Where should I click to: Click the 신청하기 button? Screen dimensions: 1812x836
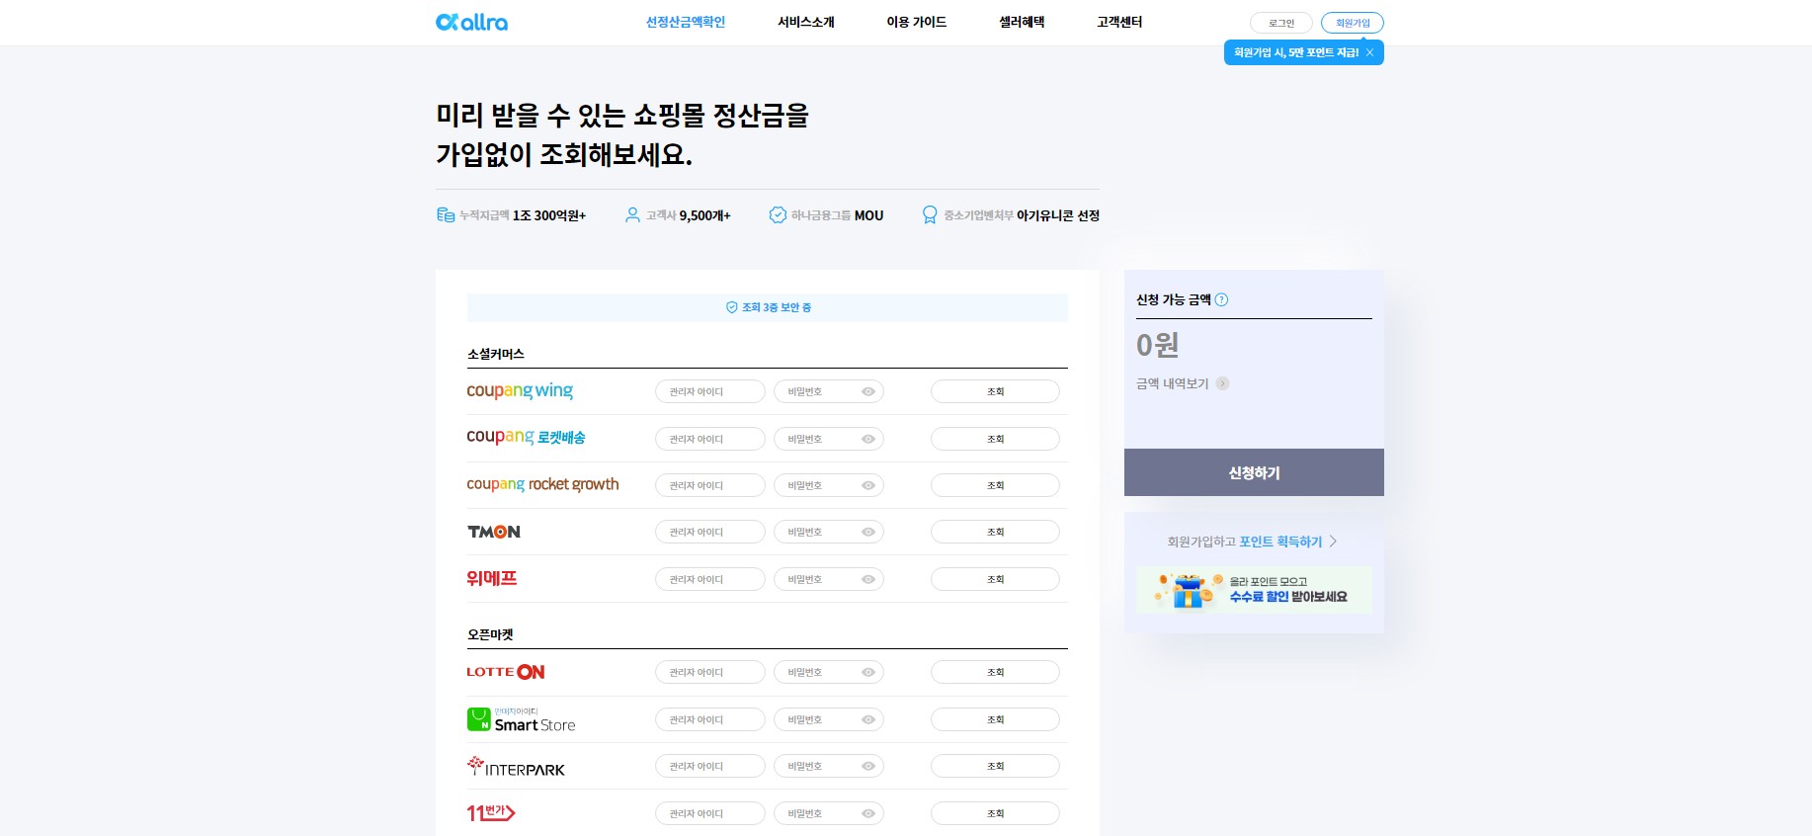[x=1254, y=472]
